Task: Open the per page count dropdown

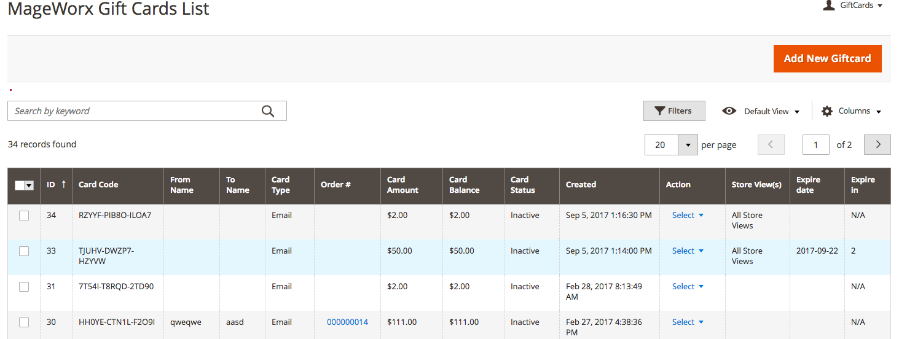Action: click(x=688, y=145)
